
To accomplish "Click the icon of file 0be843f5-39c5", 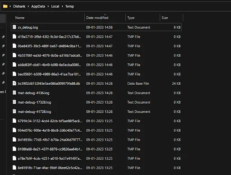I will (x=14, y=46).
